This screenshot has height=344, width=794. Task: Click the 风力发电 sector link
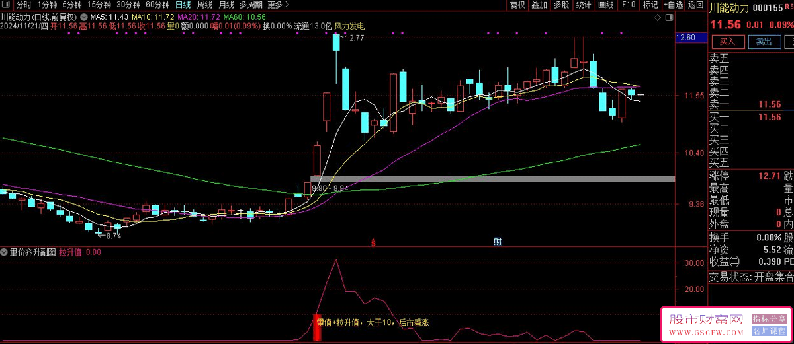coord(349,26)
